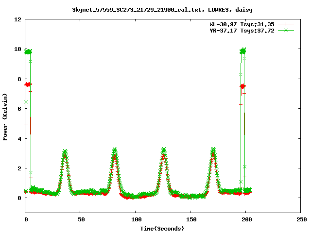
Task: Click y-axis tick label 6
Action: click(19, 109)
